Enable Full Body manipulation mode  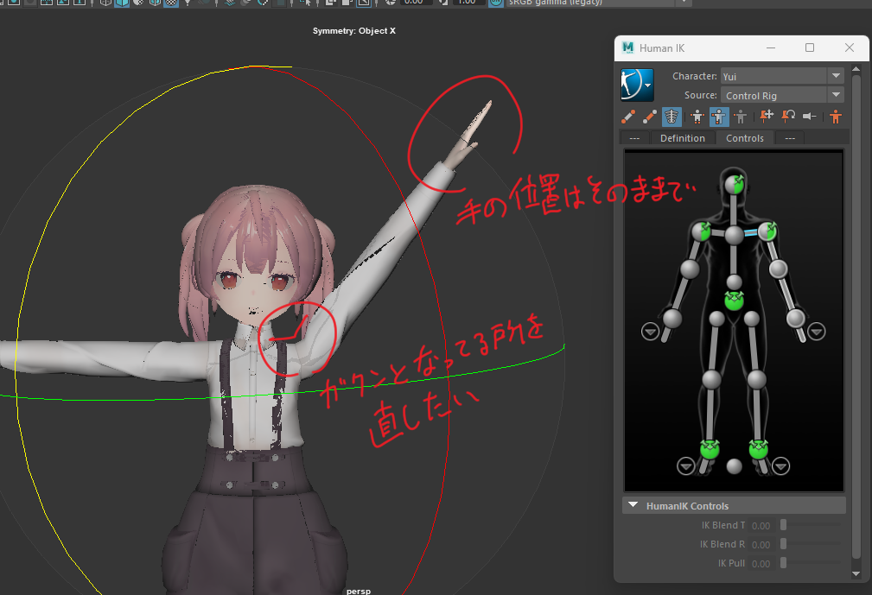pyautogui.click(x=697, y=117)
